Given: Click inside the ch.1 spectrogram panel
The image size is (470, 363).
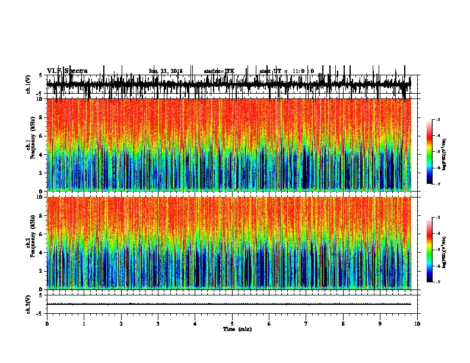Looking at the screenshot, I should click(x=228, y=145).
